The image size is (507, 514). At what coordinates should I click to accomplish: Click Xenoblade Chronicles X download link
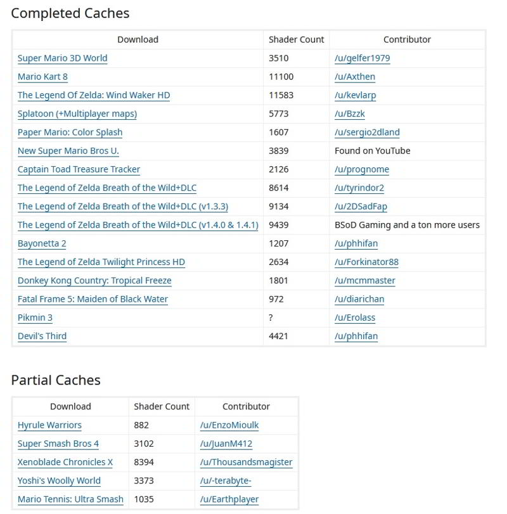pyautogui.click(x=65, y=462)
